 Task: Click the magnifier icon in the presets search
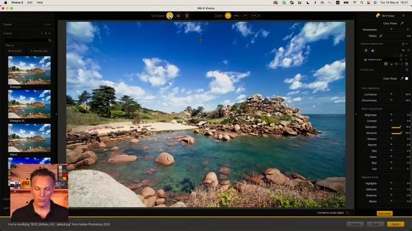(50, 40)
